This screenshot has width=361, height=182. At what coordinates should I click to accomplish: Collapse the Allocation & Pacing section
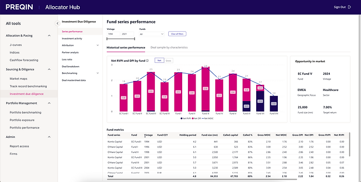[x=49, y=35]
